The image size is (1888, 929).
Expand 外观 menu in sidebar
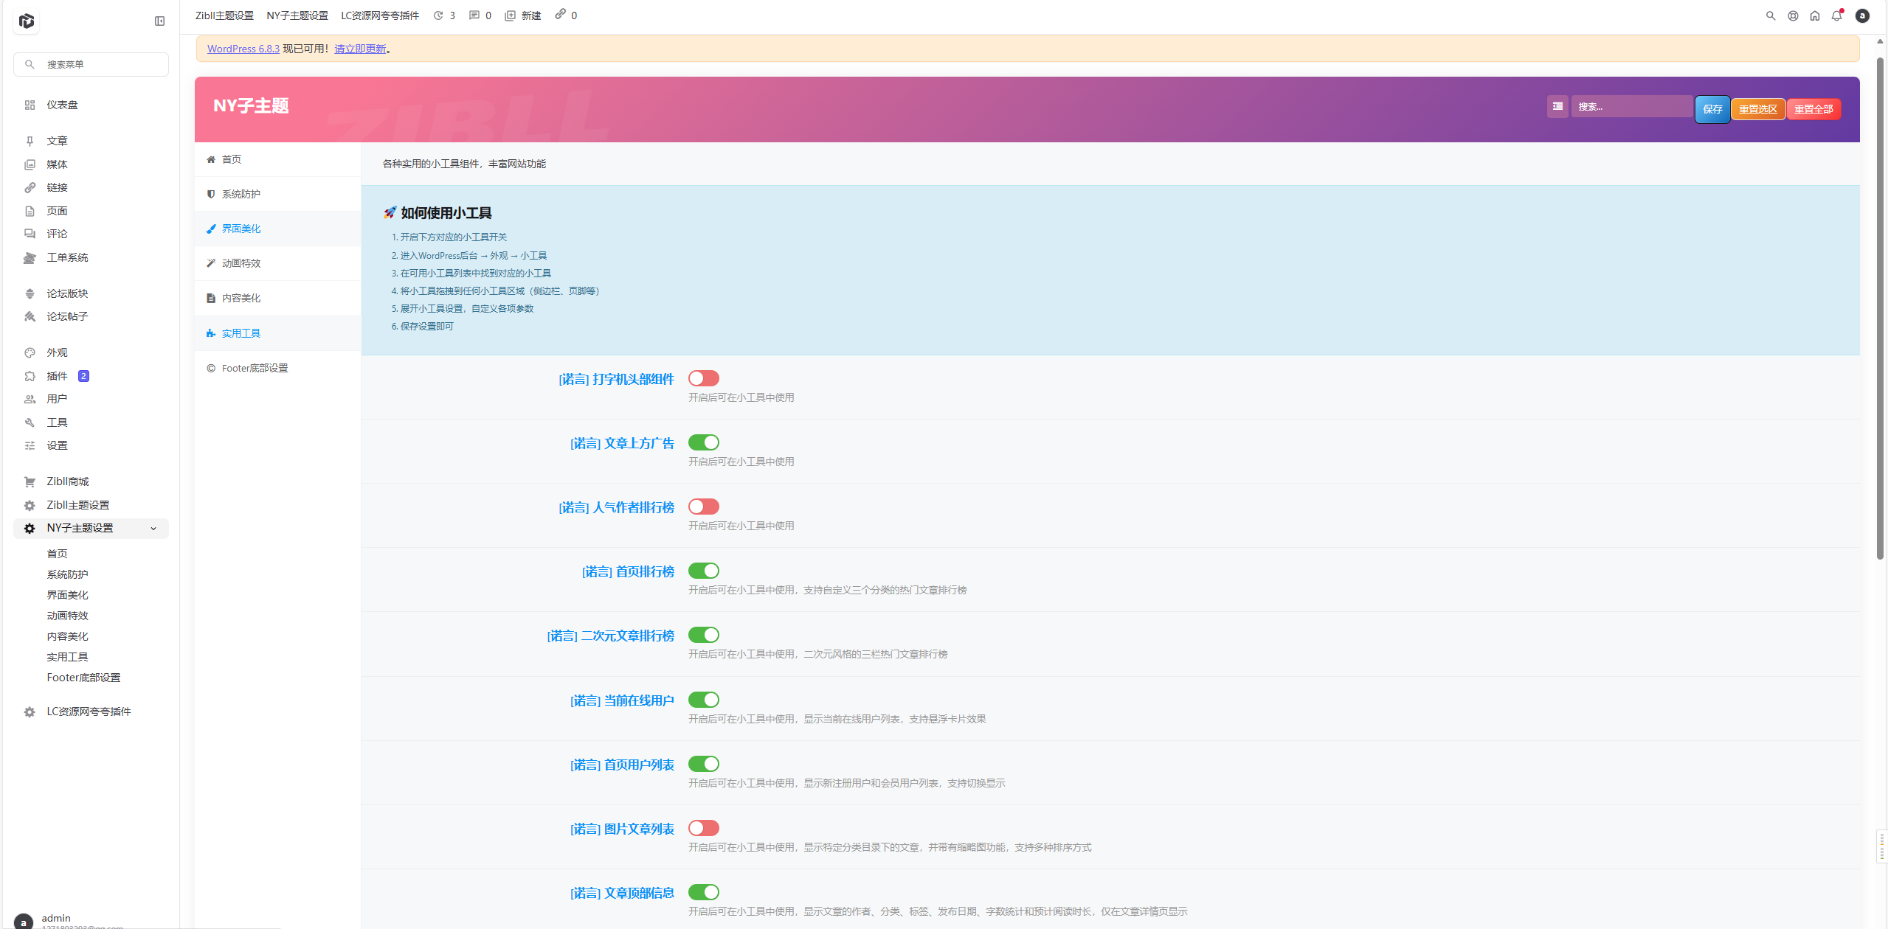point(57,352)
